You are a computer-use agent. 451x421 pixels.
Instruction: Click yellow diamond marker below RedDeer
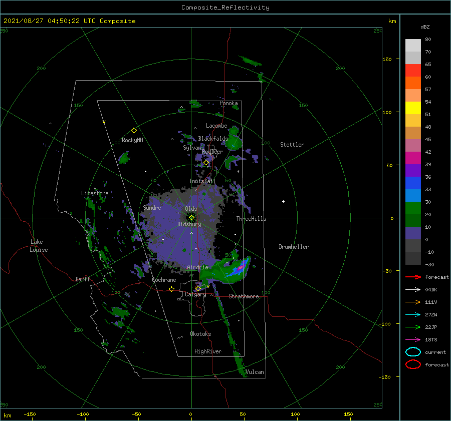pyautogui.click(x=206, y=163)
